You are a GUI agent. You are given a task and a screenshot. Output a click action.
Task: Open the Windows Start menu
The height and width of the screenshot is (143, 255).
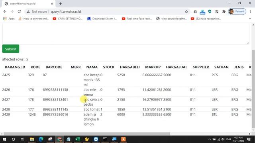point(4,139)
